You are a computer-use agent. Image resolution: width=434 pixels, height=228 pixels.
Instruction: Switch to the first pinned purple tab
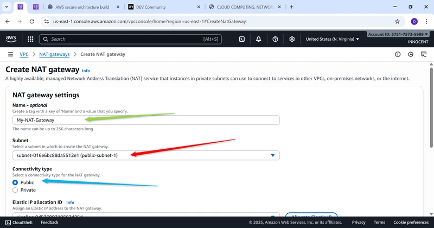point(20,7)
